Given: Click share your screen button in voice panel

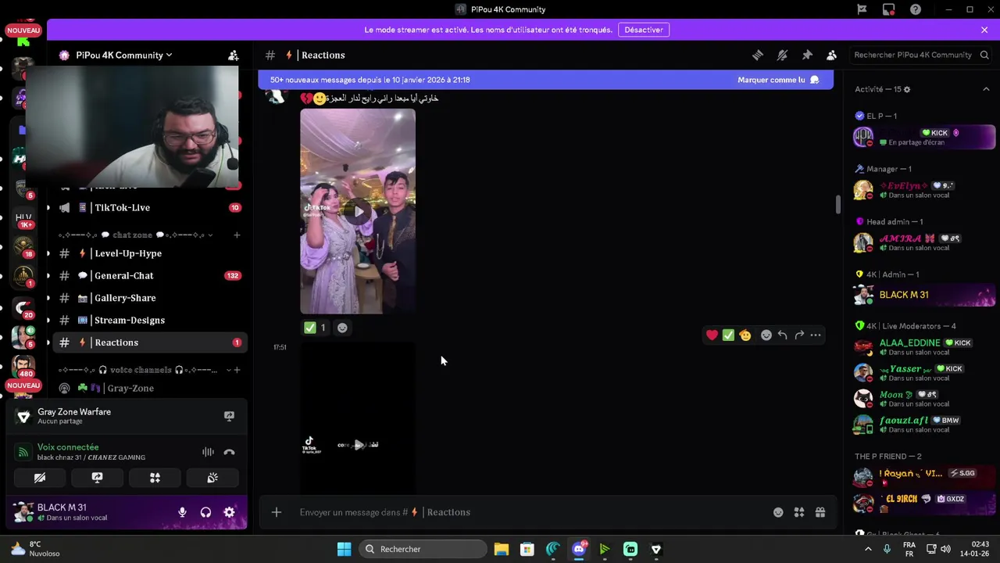Looking at the screenshot, I should (97, 478).
